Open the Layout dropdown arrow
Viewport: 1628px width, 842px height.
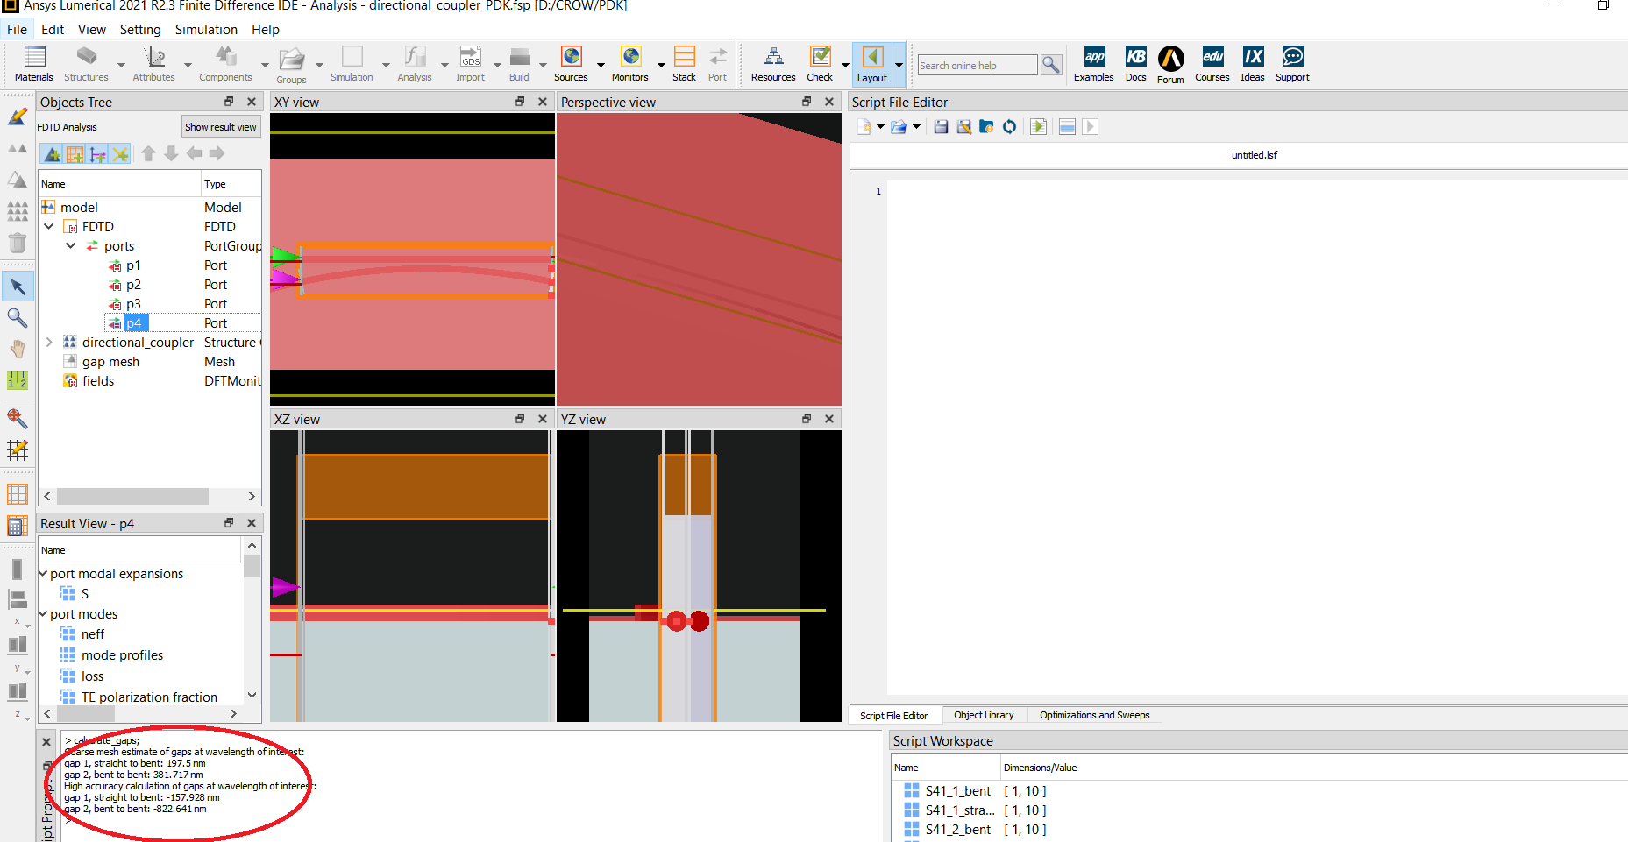click(x=899, y=65)
